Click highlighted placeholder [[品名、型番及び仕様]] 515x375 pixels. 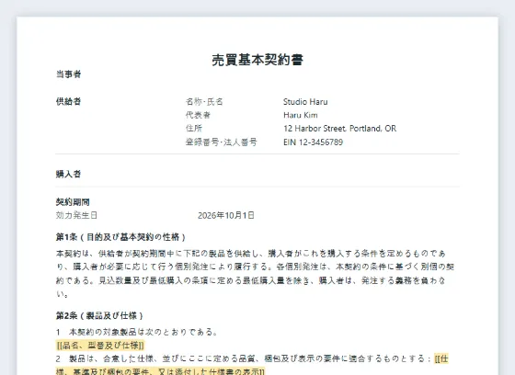[100, 346]
